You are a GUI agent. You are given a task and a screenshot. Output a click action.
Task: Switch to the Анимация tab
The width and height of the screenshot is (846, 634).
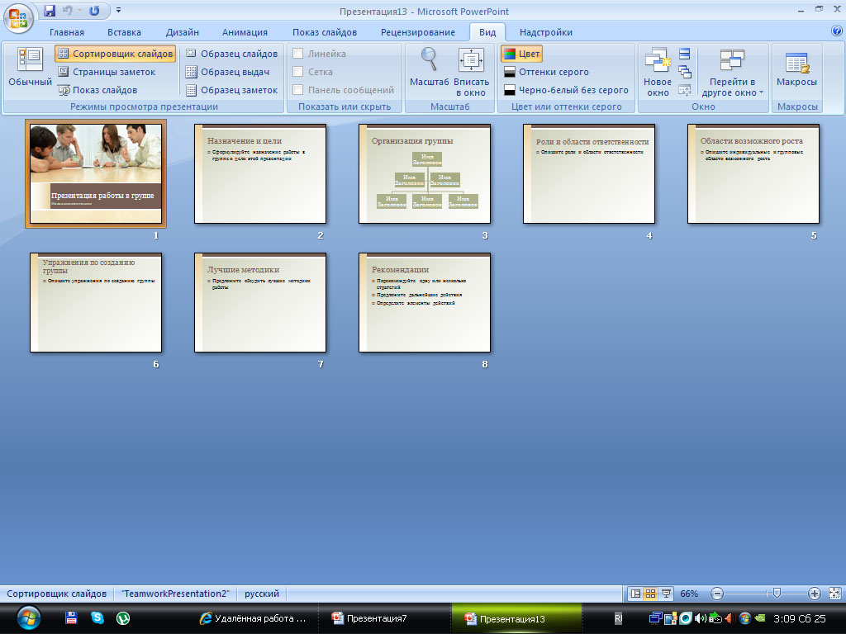pos(245,32)
